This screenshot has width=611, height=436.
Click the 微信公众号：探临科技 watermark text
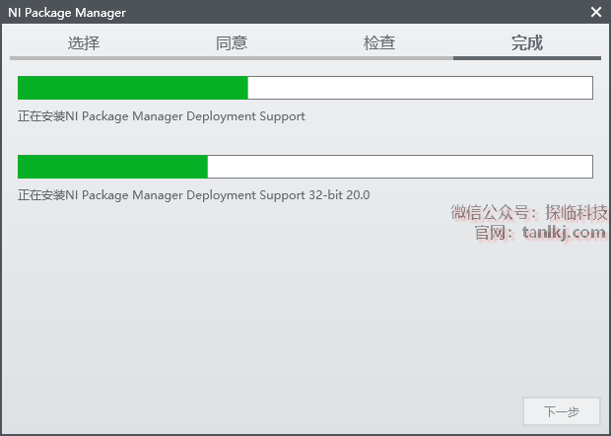529,212
